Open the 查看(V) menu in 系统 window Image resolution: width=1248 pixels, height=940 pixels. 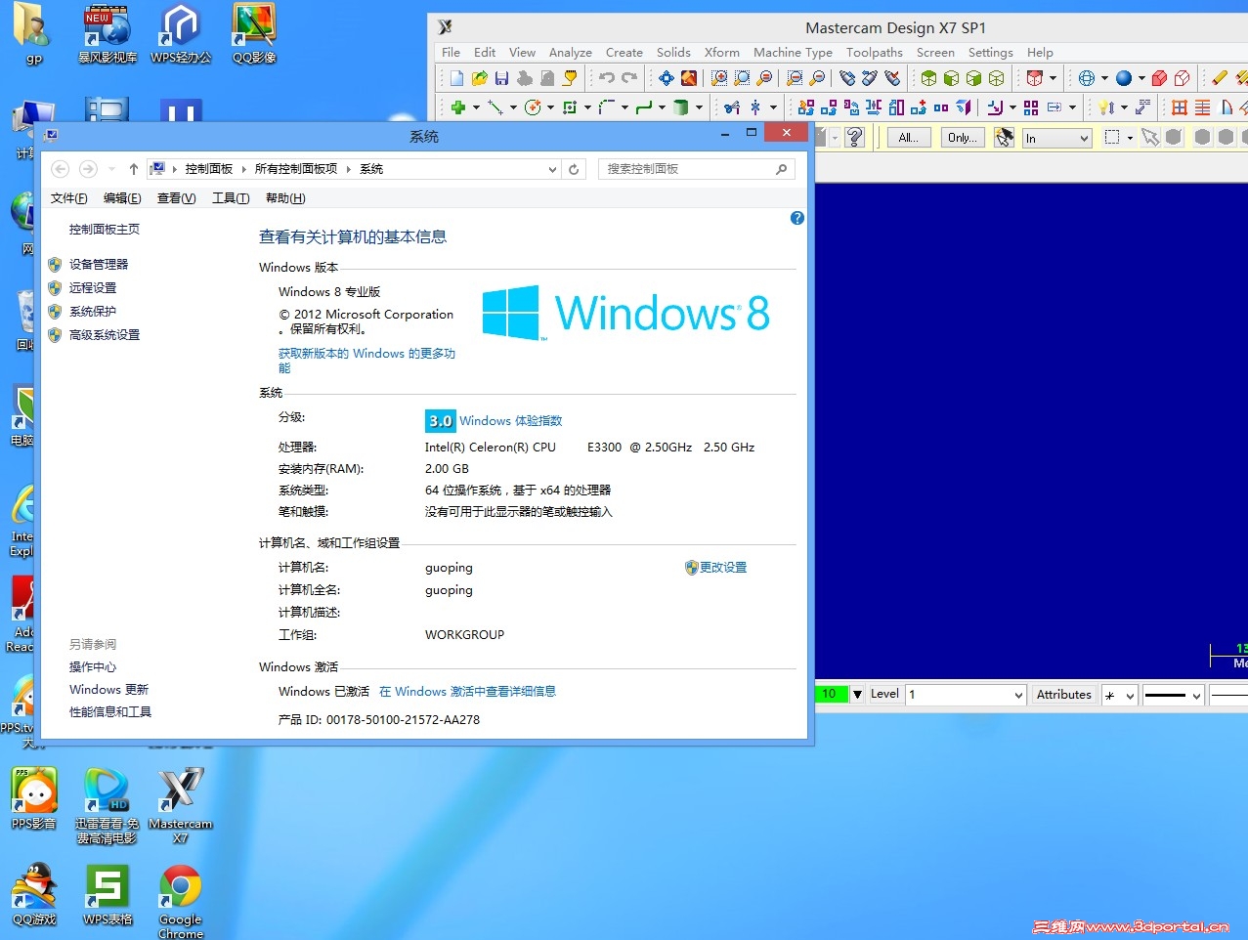tap(177, 198)
